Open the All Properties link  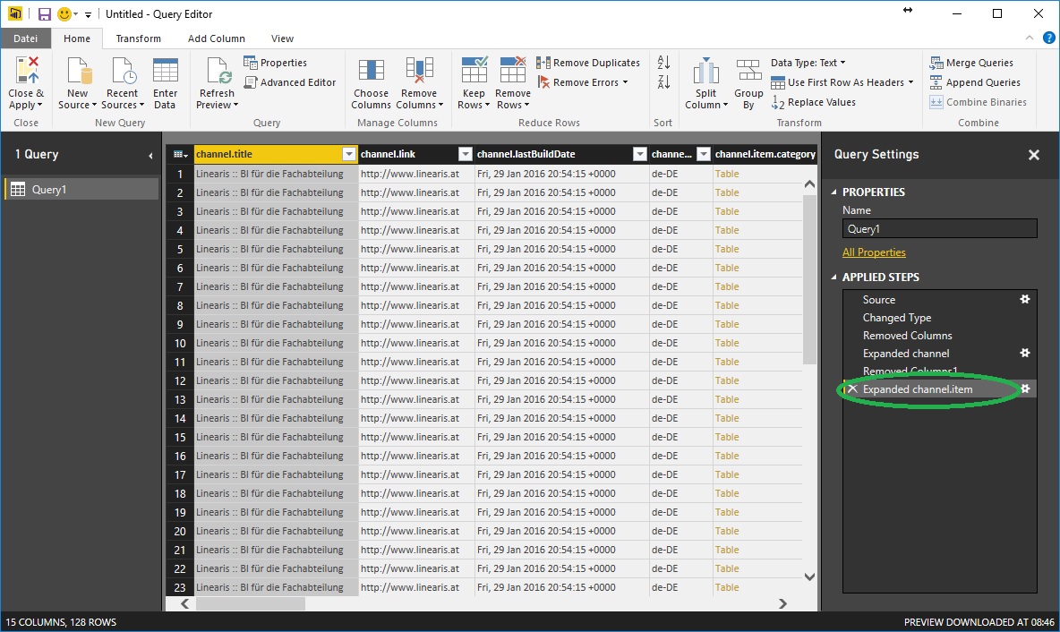(x=874, y=252)
